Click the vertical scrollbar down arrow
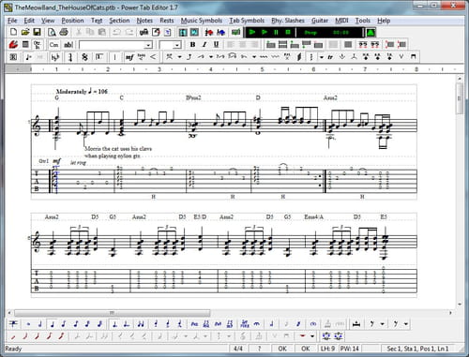 tap(460, 304)
